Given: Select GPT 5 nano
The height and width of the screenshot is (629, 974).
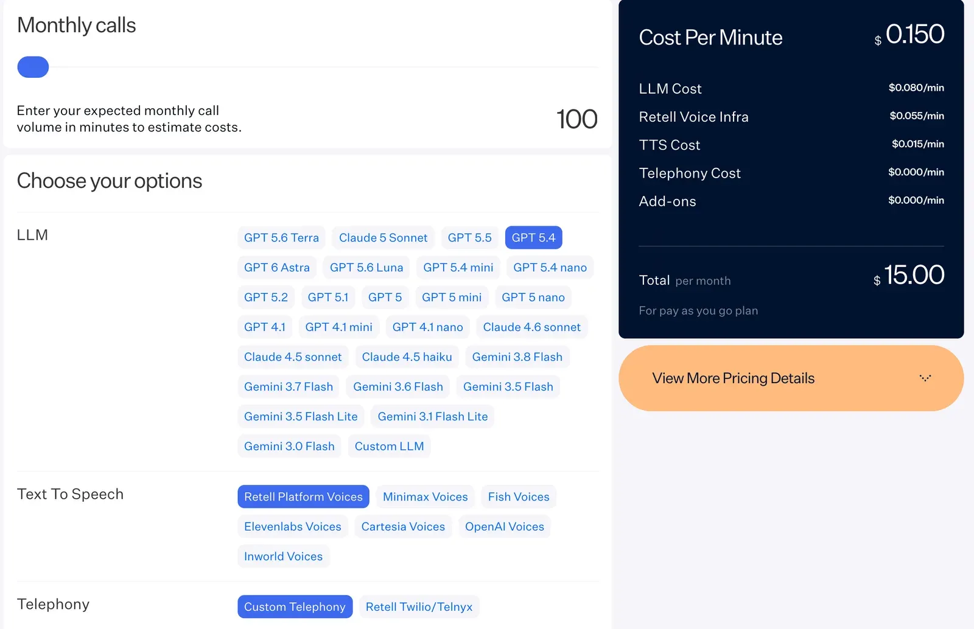Looking at the screenshot, I should tap(533, 297).
